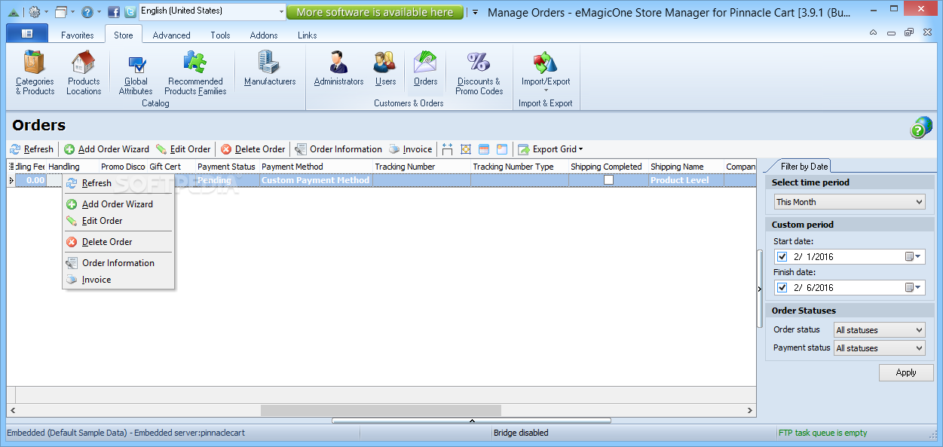Launch Add Order Wizard from toolbar
Viewport: 943px width, 447px height.
[106, 149]
